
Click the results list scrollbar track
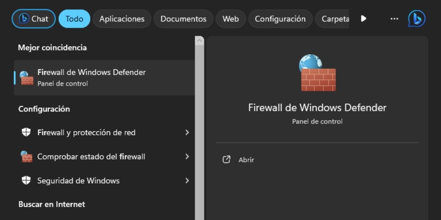(x=200, y=132)
